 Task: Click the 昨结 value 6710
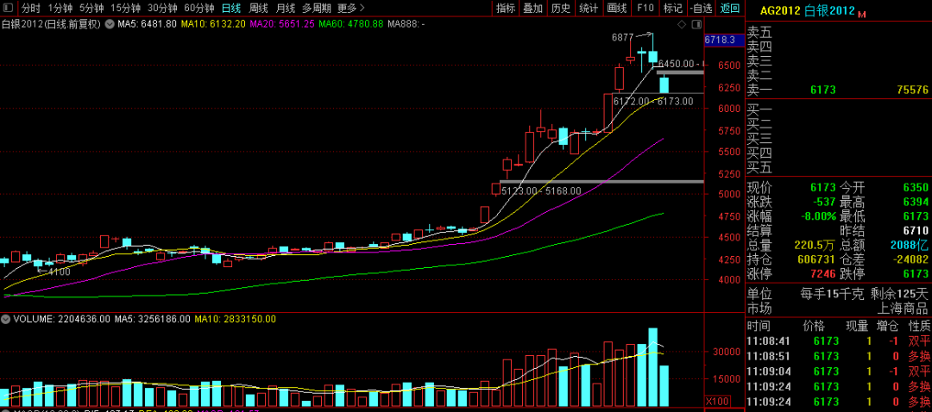tap(916, 231)
